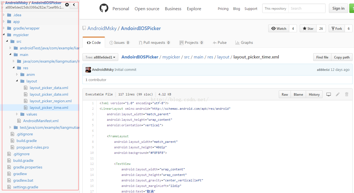Image resolution: width=354 pixels, height=193 pixels.
Task: Collapse the mypicker folder arrow
Action: (4, 35)
